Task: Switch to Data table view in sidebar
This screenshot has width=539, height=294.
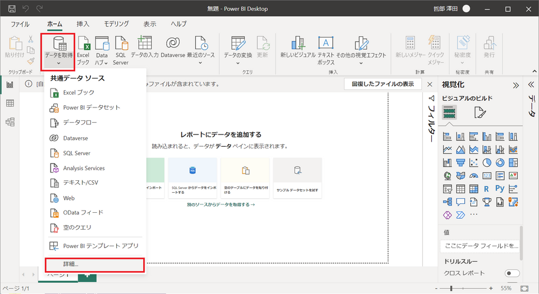Action: click(x=10, y=103)
